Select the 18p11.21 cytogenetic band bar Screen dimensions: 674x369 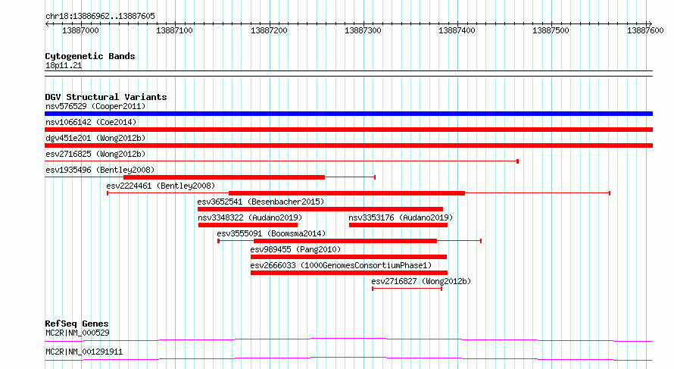coord(348,73)
